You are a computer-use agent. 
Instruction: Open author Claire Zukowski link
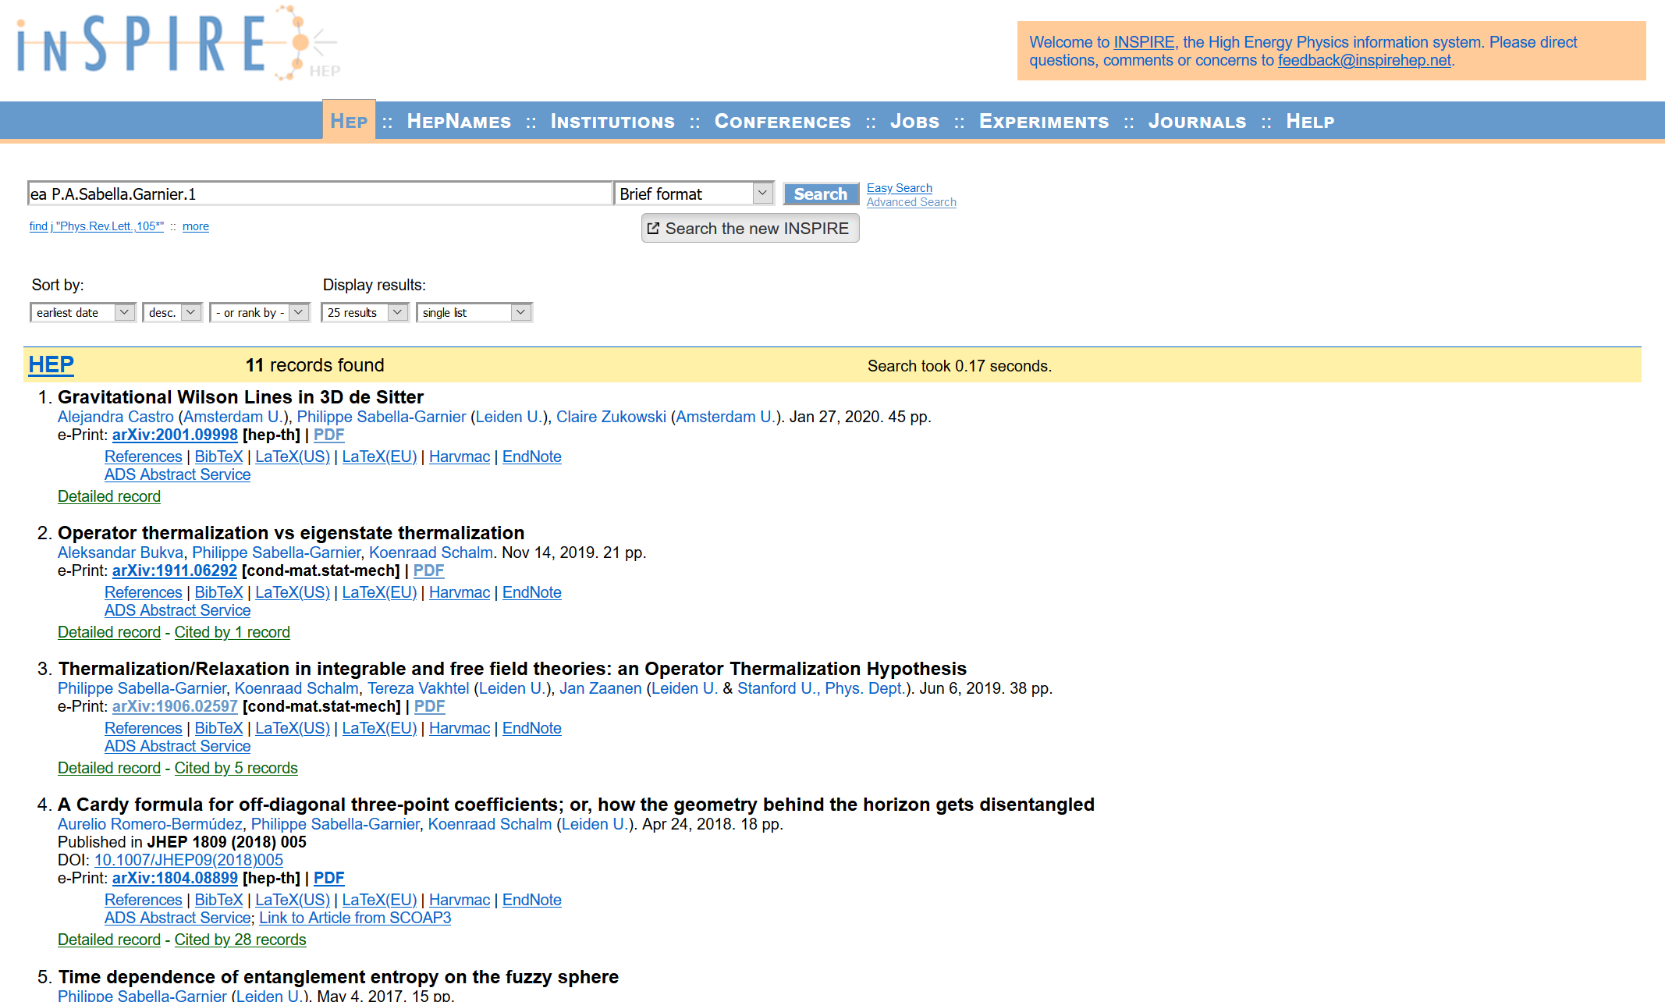[611, 417]
